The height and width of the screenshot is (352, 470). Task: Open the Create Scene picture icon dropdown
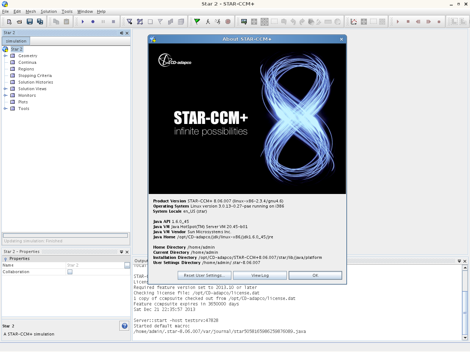tap(244, 22)
